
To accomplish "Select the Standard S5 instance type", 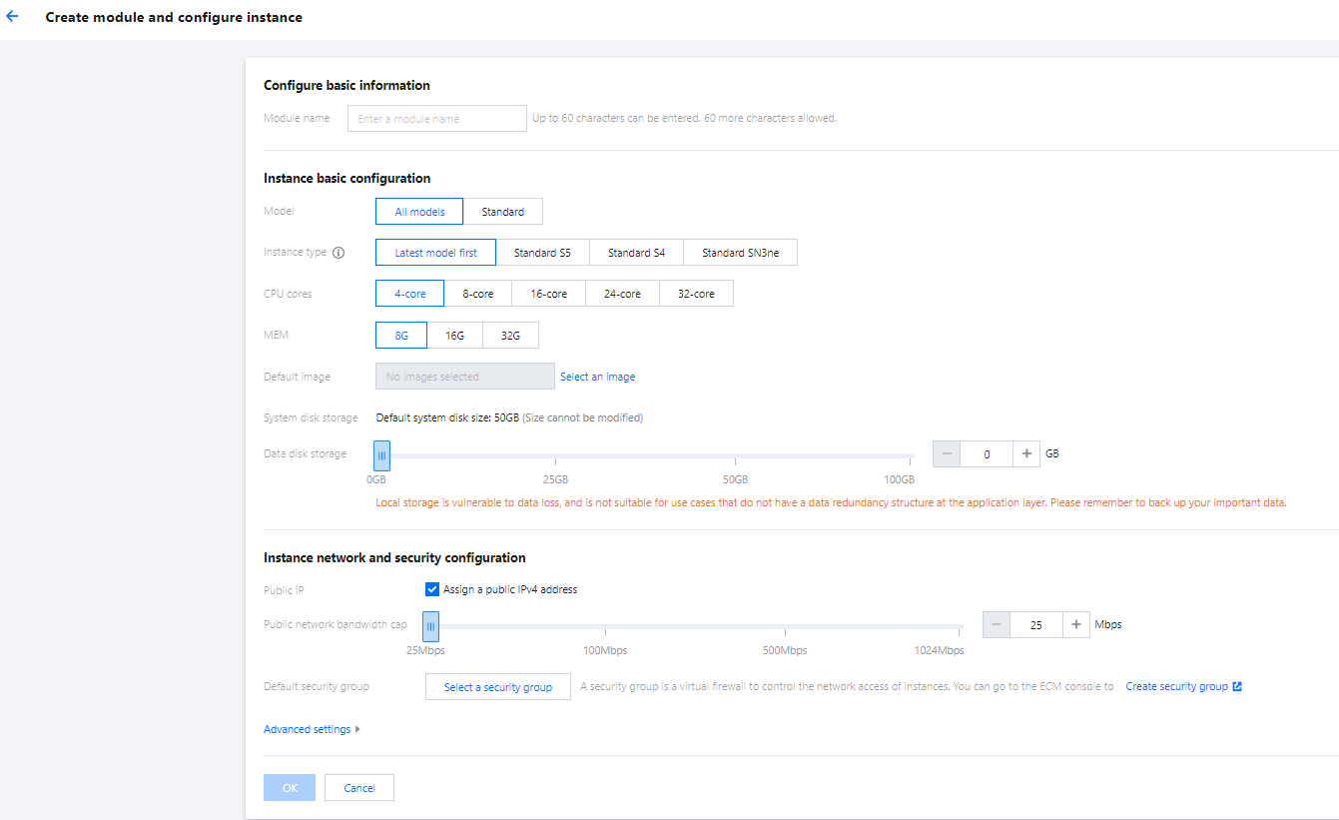I will tap(542, 253).
